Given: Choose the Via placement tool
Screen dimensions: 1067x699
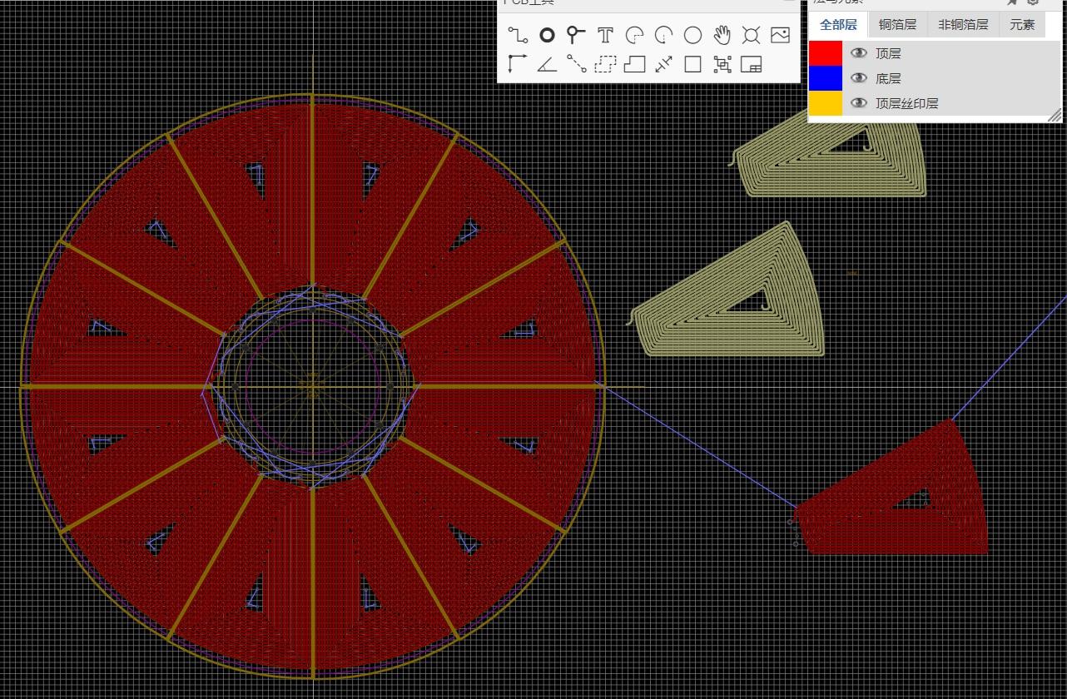Looking at the screenshot, I should (576, 35).
